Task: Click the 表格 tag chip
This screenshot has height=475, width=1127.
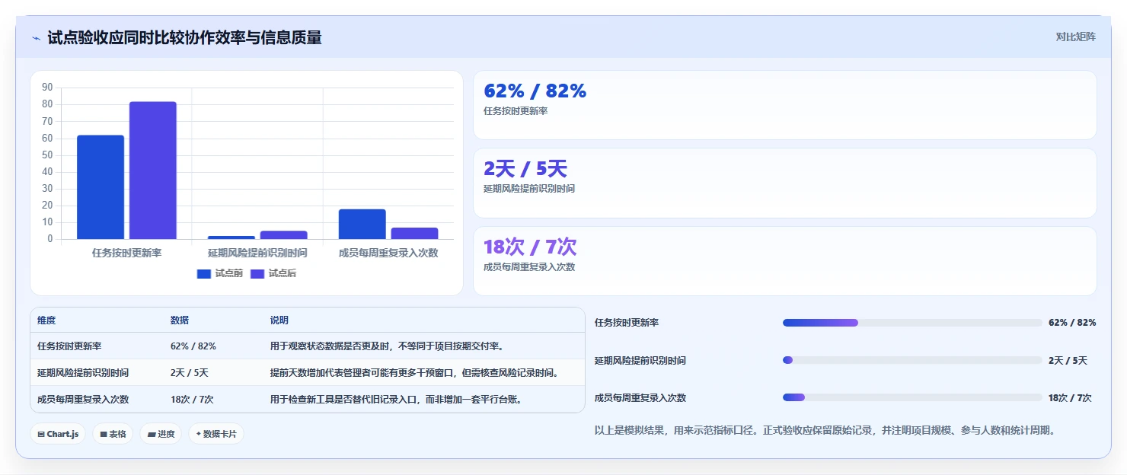Action: click(x=113, y=434)
